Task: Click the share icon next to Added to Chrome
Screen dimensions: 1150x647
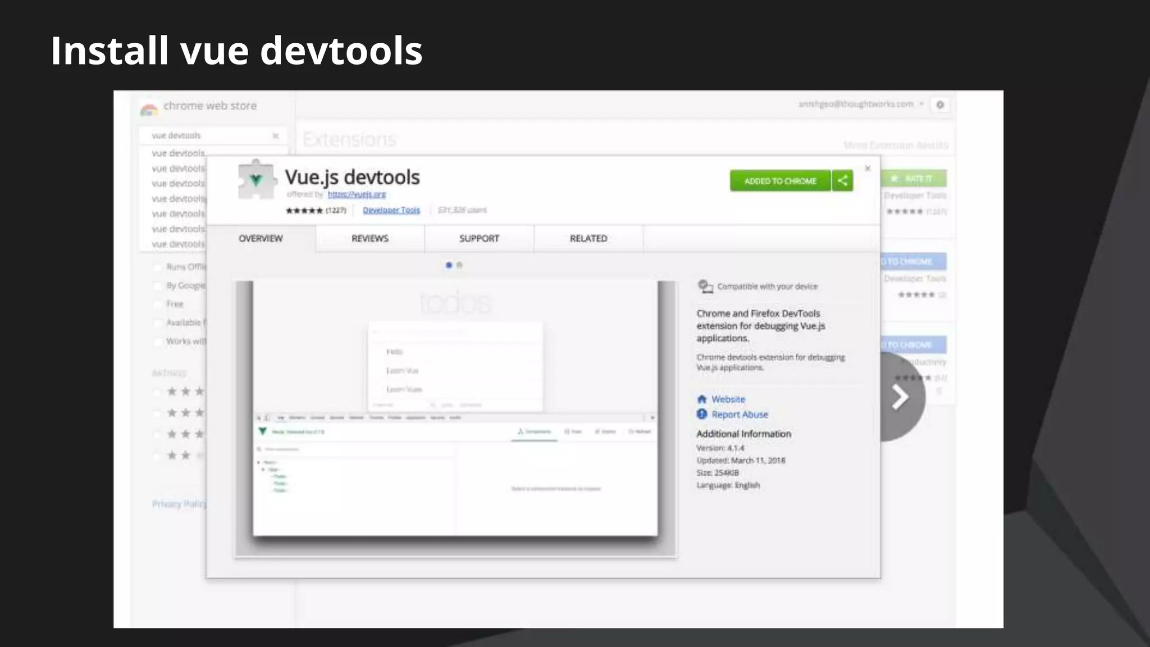Action: point(842,181)
